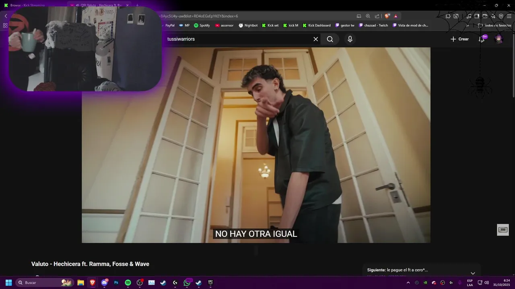The image size is (515, 289).
Task: Open the Spotify bookmark
Action: pos(202,25)
